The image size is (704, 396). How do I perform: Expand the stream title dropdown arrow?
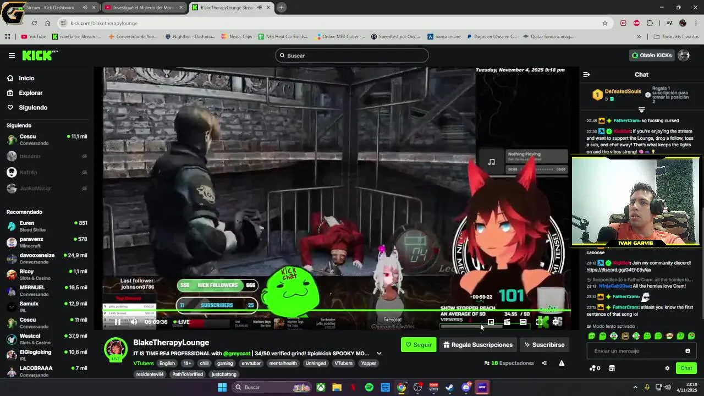click(x=379, y=354)
